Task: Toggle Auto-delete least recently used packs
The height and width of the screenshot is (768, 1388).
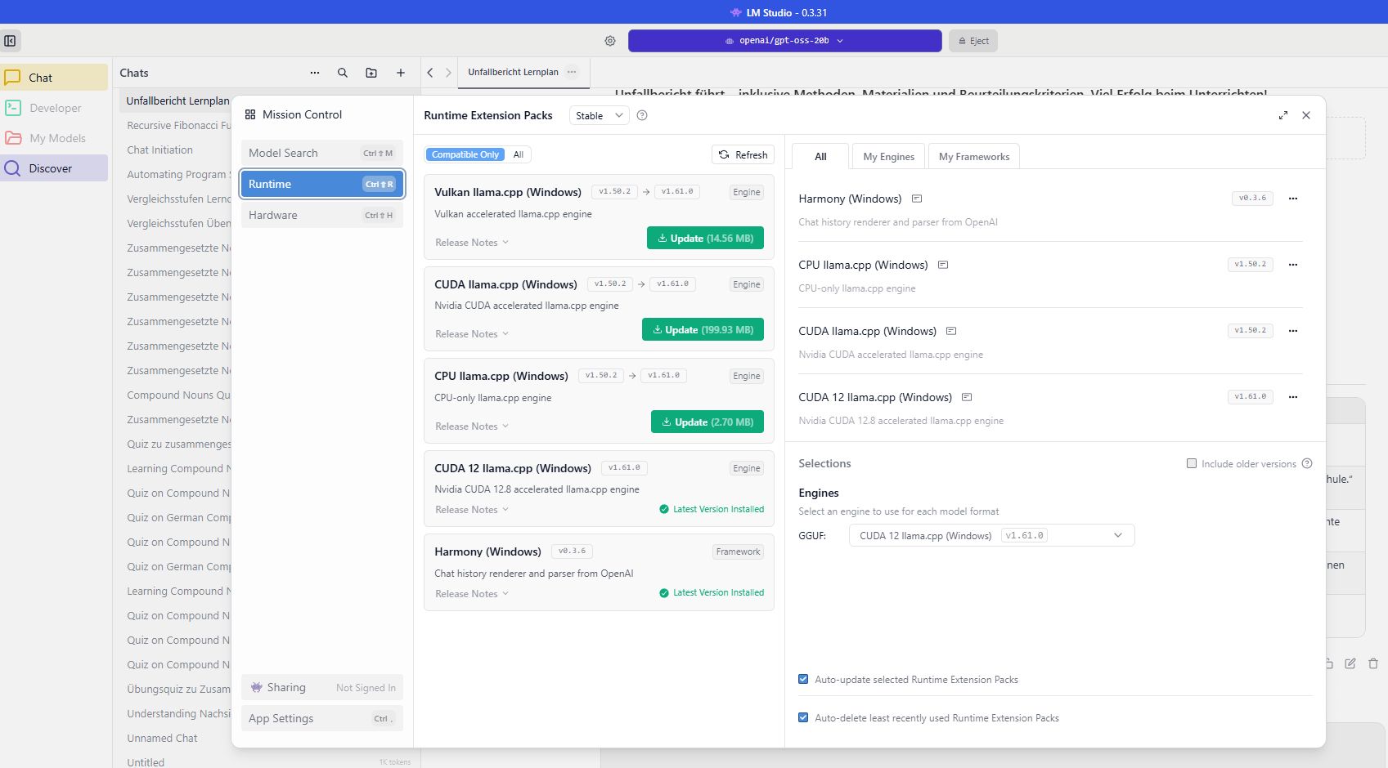Action: pyautogui.click(x=803, y=717)
